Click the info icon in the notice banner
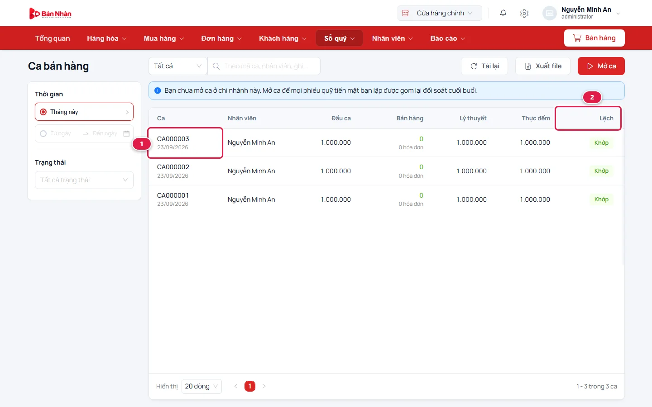The image size is (652, 407). 158,90
